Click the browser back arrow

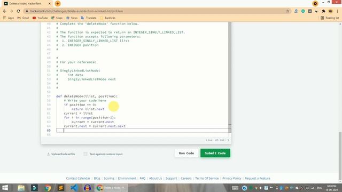tap(5, 11)
